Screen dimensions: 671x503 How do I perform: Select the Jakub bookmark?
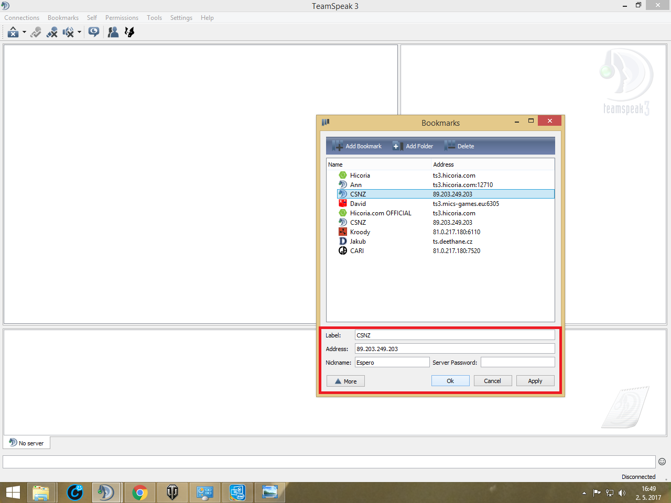(x=446, y=242)
